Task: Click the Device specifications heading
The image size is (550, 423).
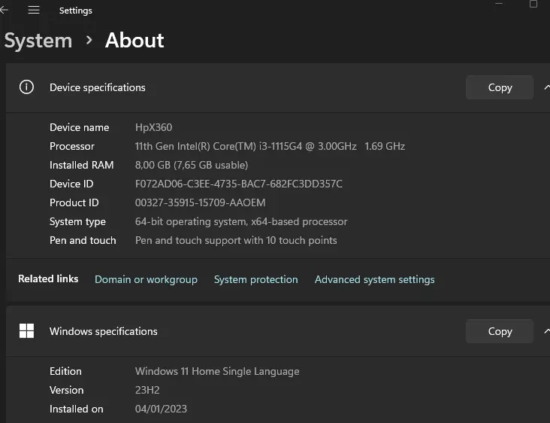Action: pyautogui.click(x=98, y=87)
